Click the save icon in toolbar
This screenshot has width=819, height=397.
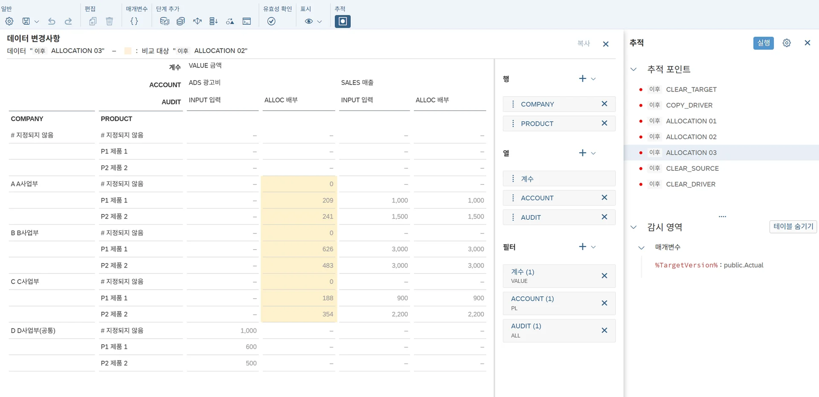26,21
